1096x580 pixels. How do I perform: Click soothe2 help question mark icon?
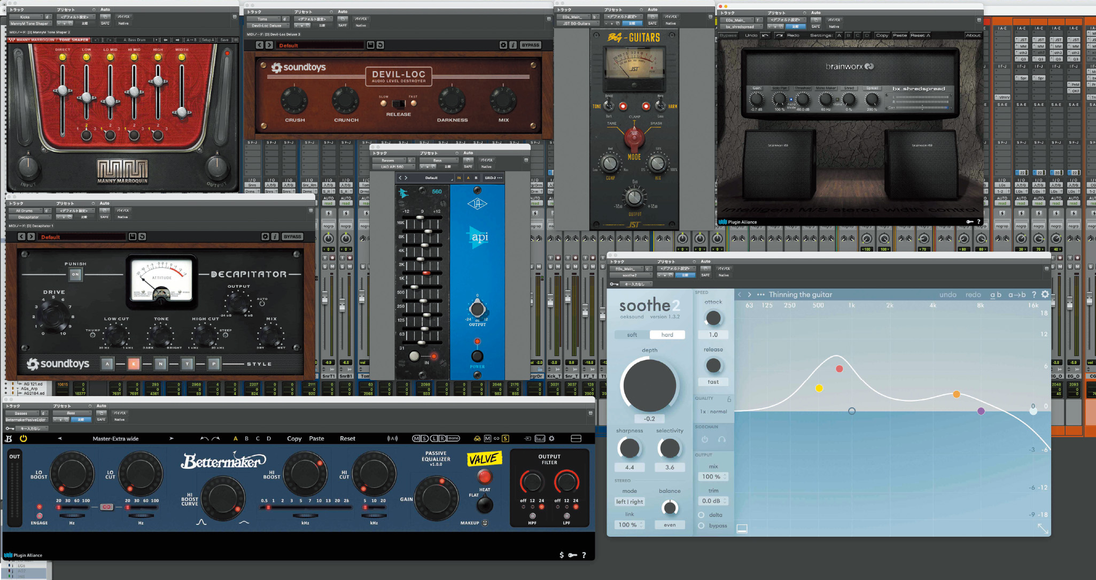coord(1033,295)
